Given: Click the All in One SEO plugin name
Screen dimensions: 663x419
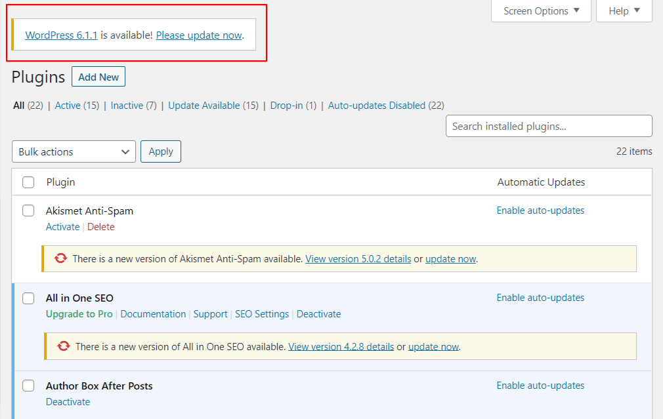Looking at the screenshot, I should 79,298.
